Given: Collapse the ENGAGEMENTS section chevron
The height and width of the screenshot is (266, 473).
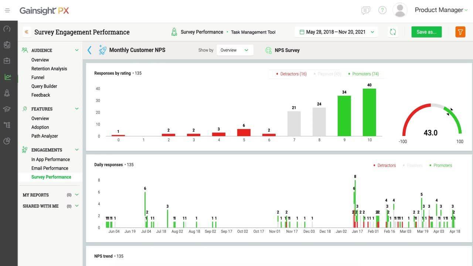Looking at the screenshot, I should tap(77, 150).
